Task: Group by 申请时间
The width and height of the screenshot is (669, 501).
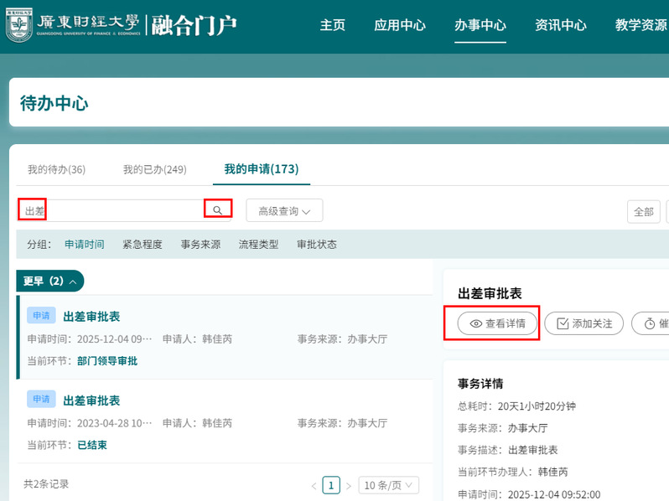Action: [x=85, y=245]
